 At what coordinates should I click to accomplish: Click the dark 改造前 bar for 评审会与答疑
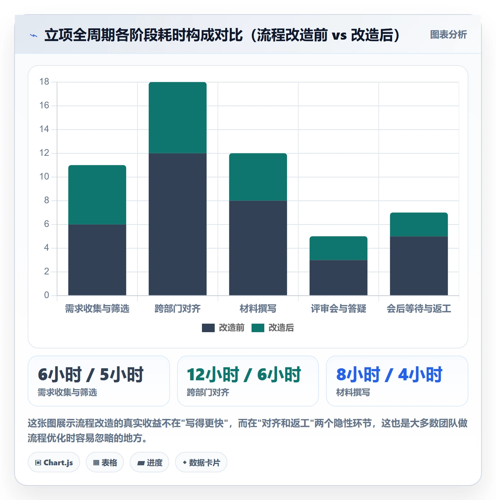coord(338,278)
